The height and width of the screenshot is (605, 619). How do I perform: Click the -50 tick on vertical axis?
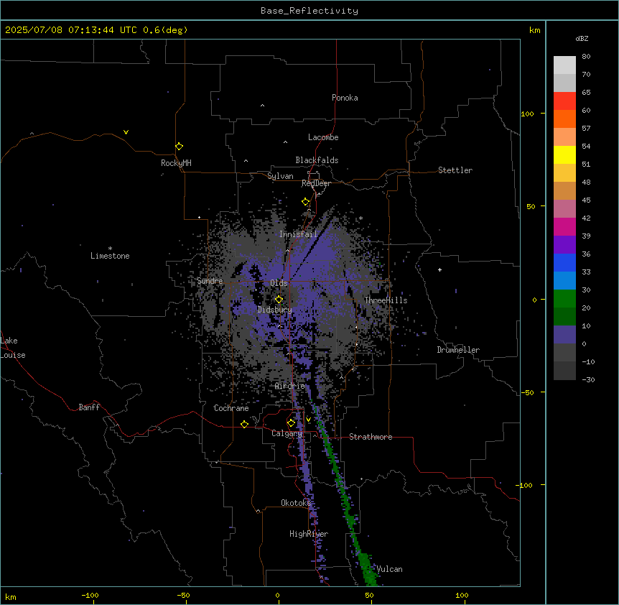(x=527, y=392)
